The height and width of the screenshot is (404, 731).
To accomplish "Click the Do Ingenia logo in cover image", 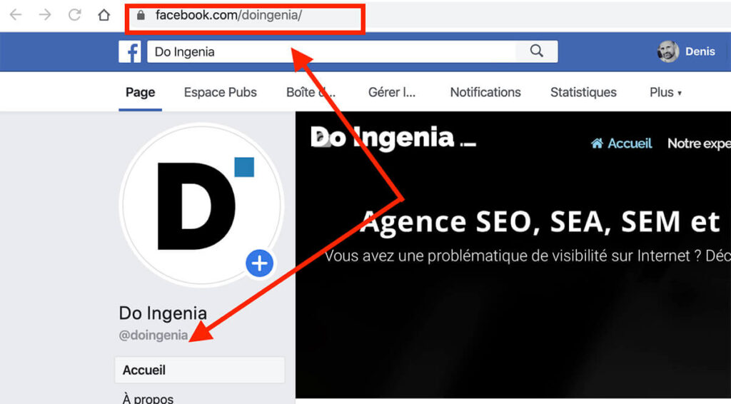I will tap(393, 137).
